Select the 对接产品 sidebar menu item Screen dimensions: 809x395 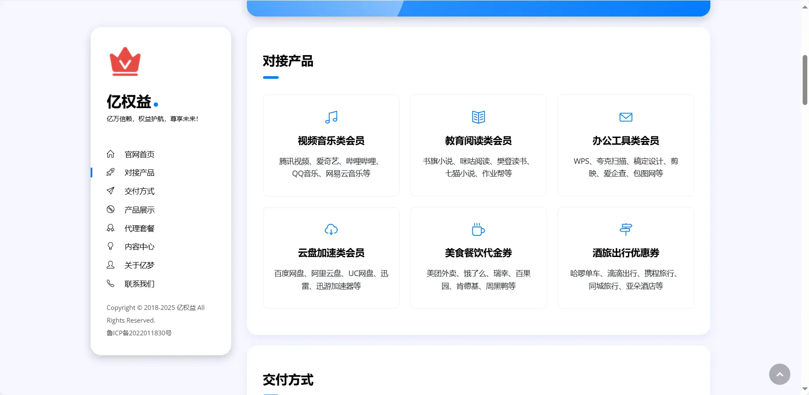coord(139,172)
